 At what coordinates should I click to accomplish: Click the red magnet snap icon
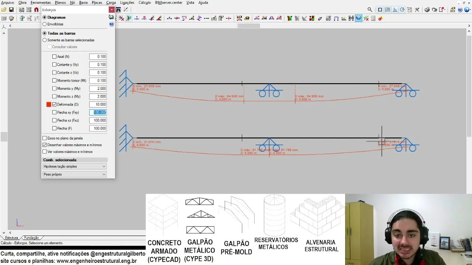(37, 10)
